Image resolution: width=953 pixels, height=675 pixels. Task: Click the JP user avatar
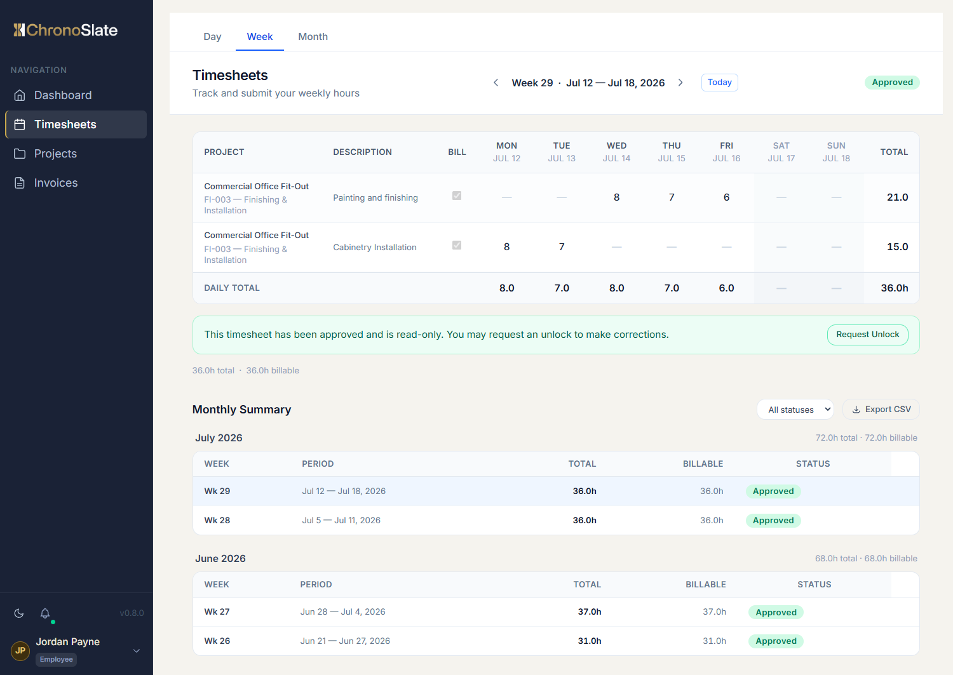tap(20, 651)
